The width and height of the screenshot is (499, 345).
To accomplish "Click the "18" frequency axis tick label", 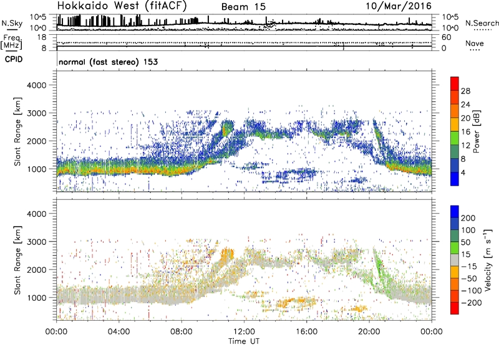I will click(x=42, y=37).
